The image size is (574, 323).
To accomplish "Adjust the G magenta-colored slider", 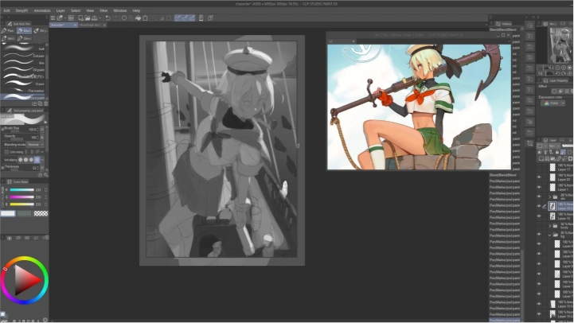I will (21, 197).
